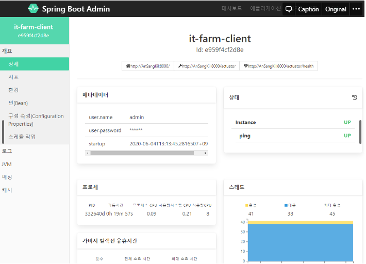Click the user.name metadata key

[x=101, y=117]
